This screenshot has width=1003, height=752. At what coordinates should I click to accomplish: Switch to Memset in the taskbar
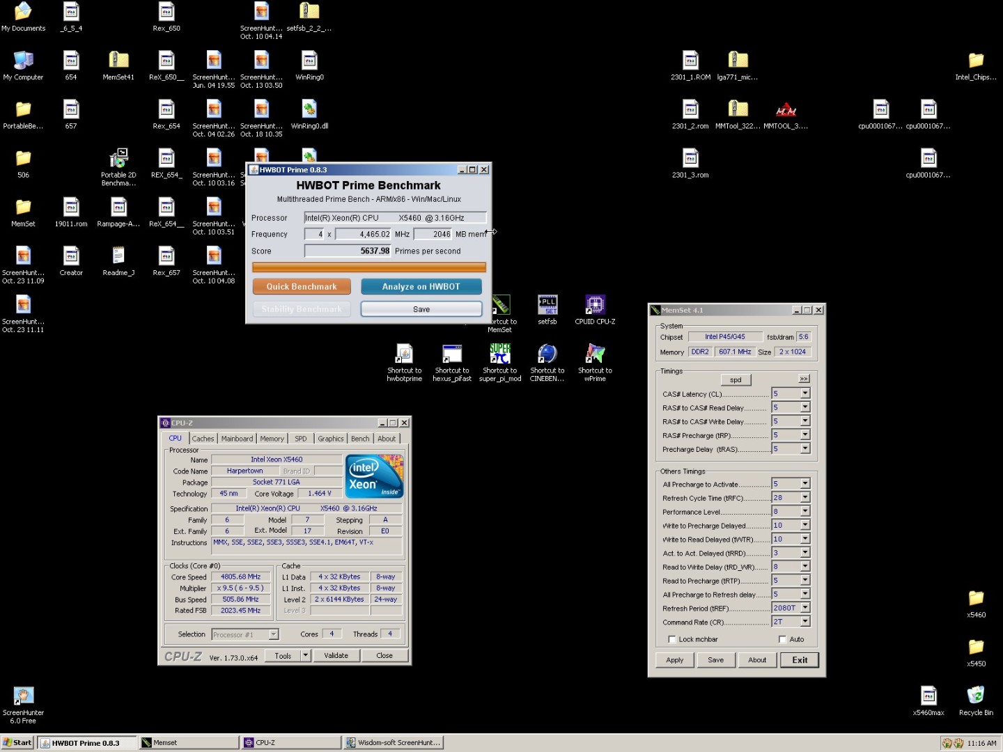point(188,743)
